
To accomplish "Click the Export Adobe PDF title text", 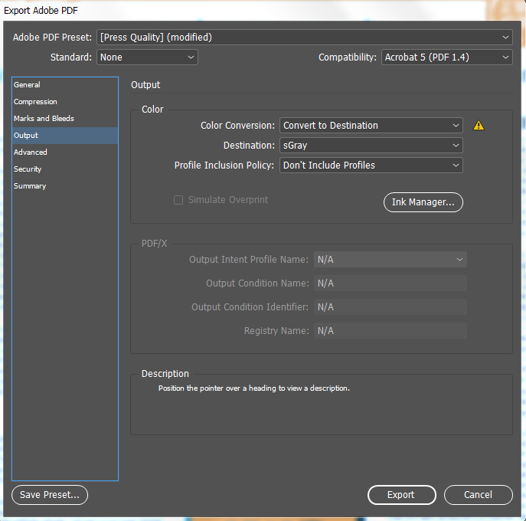I will [41, 11].
